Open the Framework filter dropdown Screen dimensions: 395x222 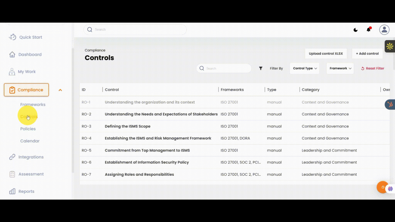tap(340, 68)
